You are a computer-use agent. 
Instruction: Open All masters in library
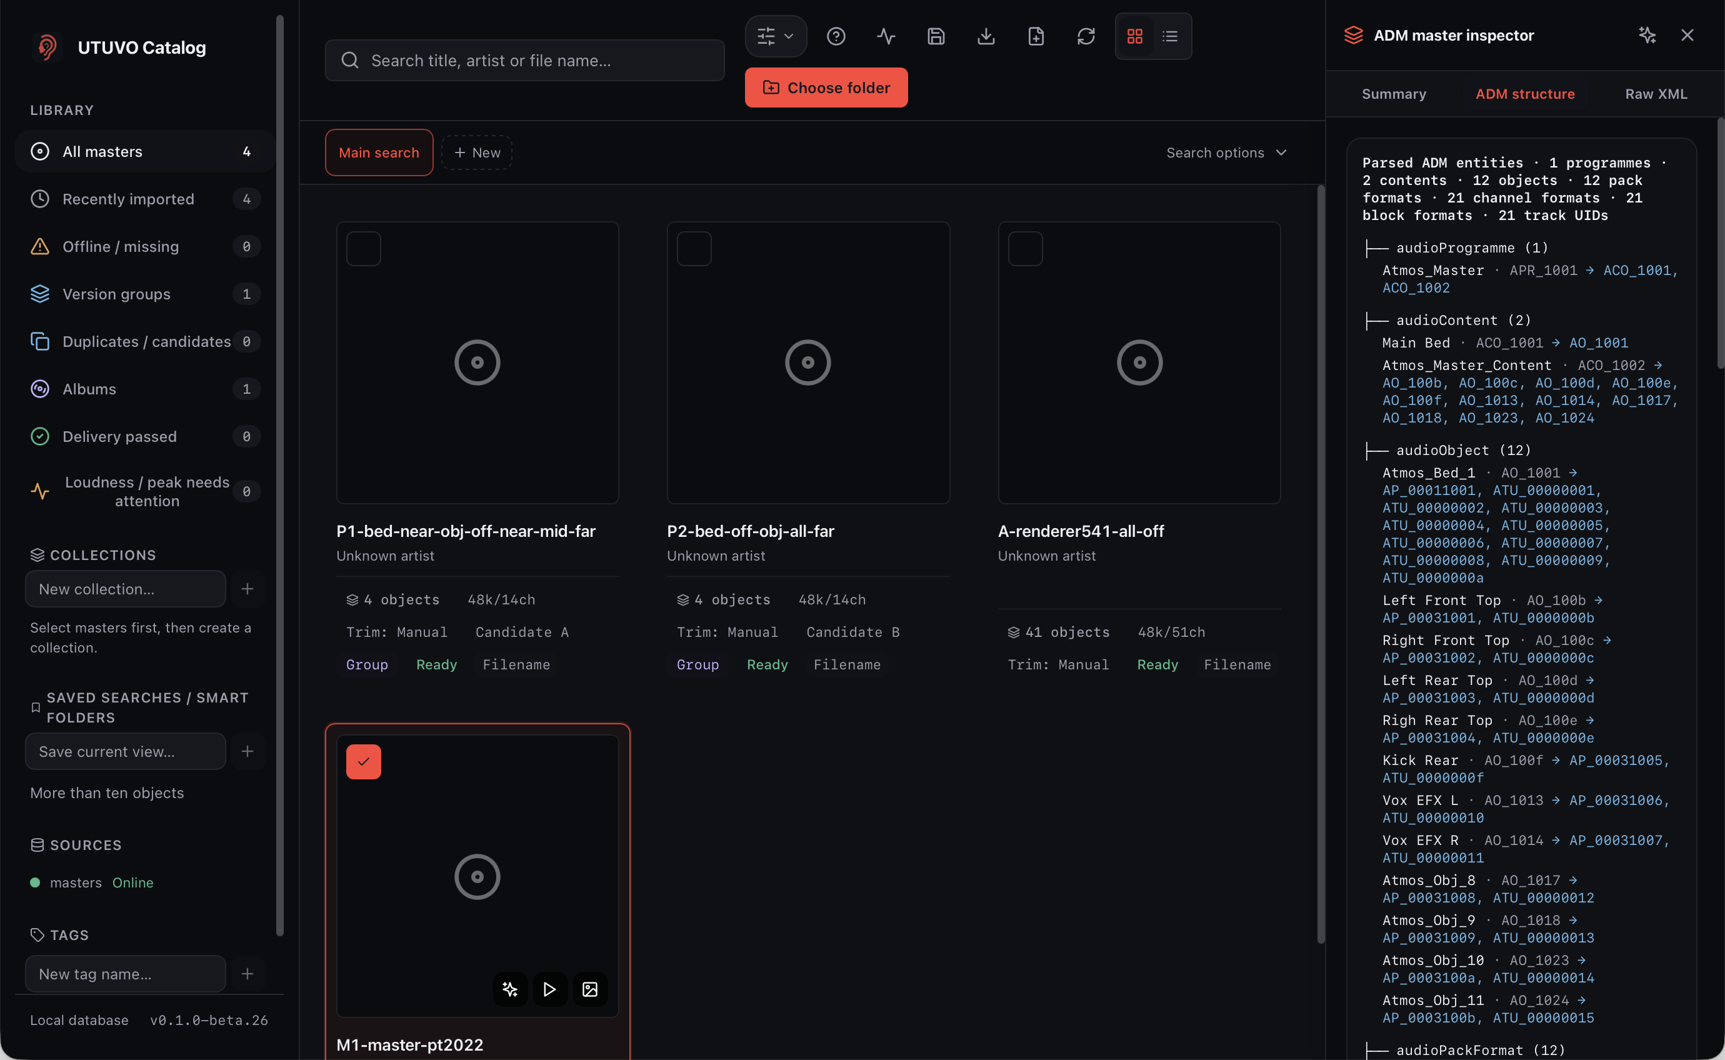[x=145, y=151]
